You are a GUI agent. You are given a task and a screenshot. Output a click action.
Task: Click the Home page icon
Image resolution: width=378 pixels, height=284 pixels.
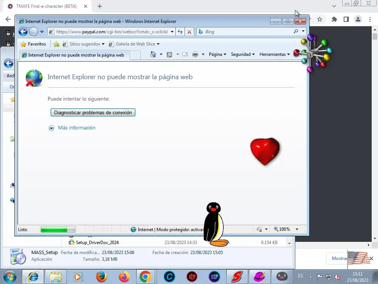pos(153,54)
